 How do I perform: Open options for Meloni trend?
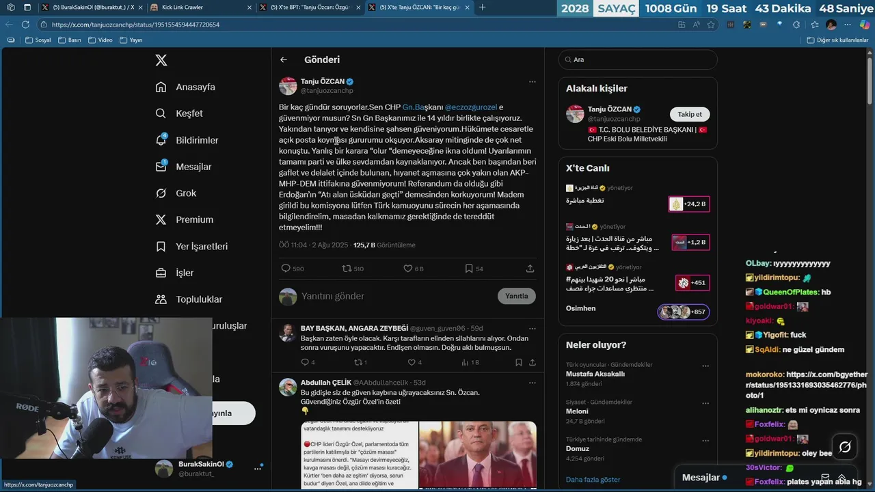[705, 403]
